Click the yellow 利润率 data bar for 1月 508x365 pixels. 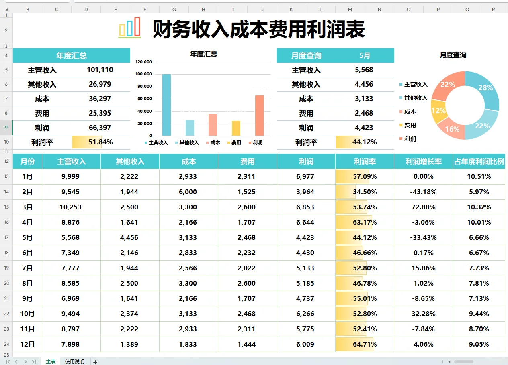pos(352,176)
